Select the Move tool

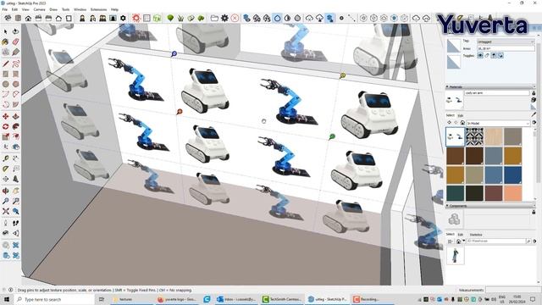(x=6, y=116)
